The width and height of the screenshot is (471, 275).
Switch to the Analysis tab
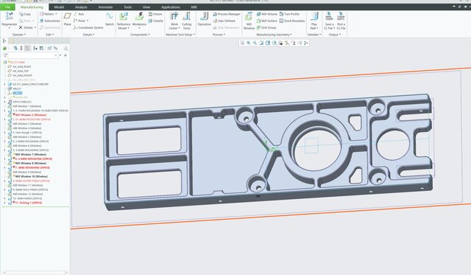pos(81,7)
